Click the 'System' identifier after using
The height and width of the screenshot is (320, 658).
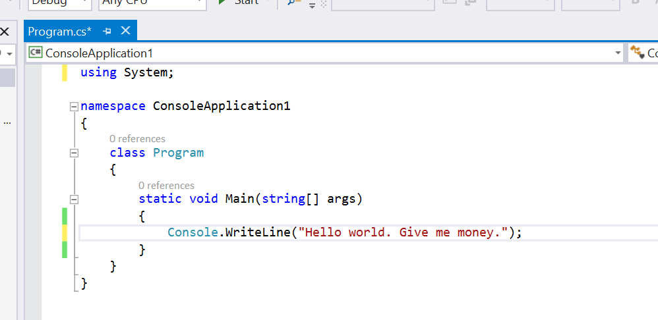[146, 72]
